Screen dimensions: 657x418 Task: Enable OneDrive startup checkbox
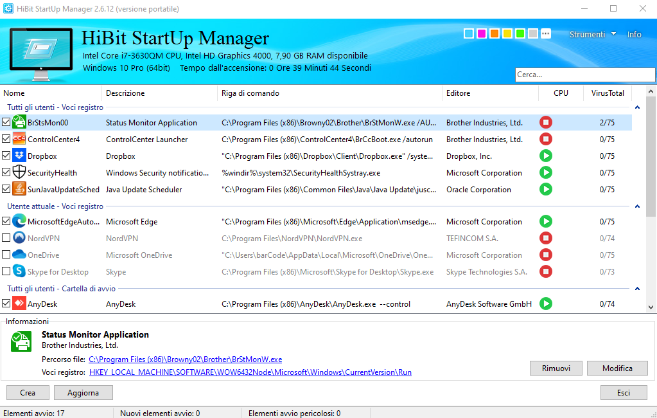pyautogui.click(x=6, y=255)
